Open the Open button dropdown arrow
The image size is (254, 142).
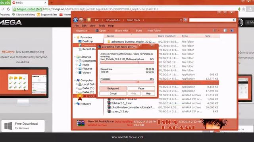click(108, 30)
